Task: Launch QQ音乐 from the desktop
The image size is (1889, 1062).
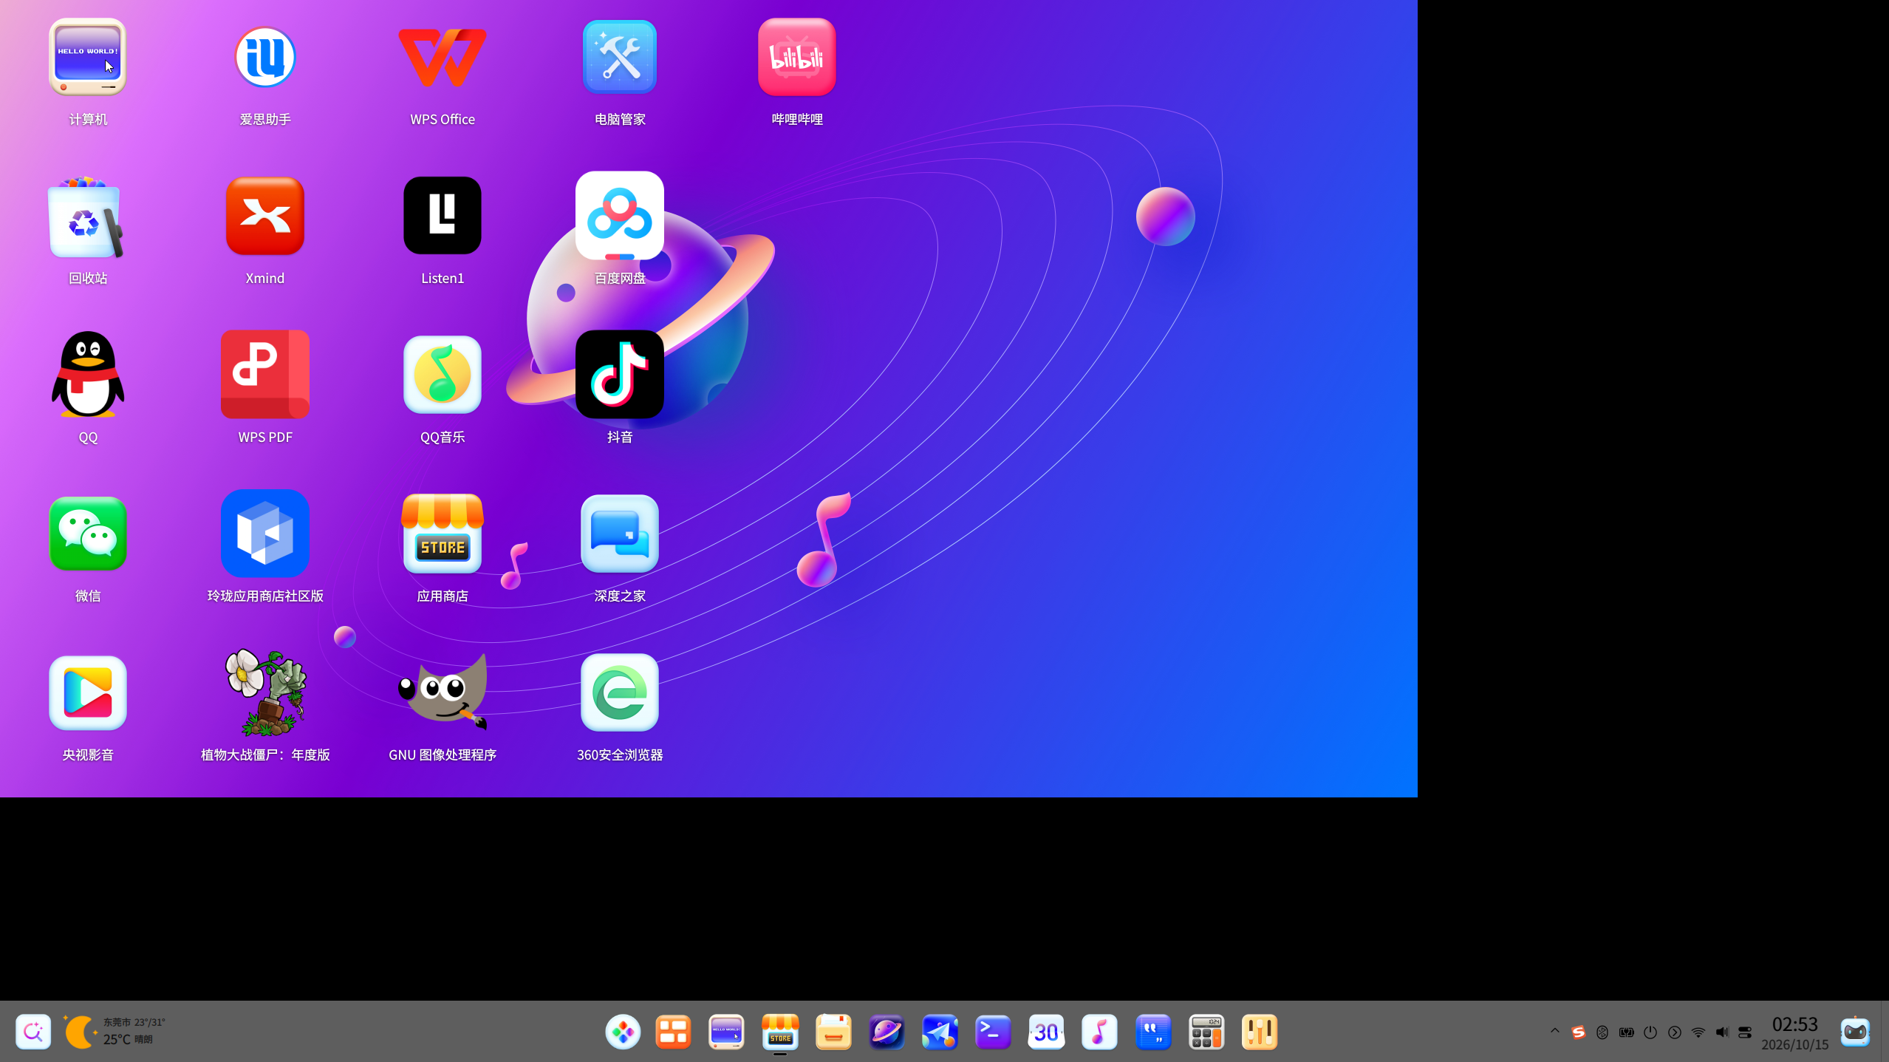Action: [443, 375]
